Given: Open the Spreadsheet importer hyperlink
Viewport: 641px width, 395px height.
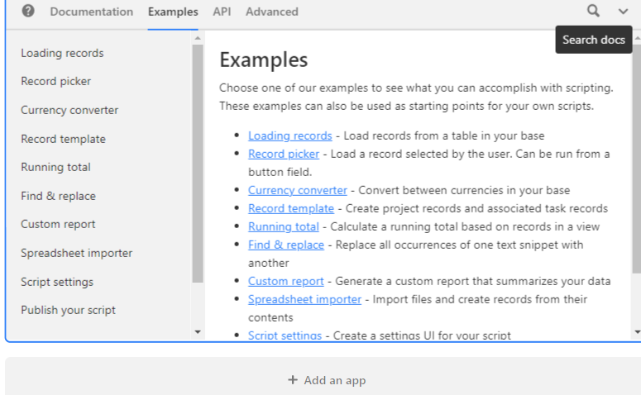Looking at the screenshot, I should coord(304,299).
